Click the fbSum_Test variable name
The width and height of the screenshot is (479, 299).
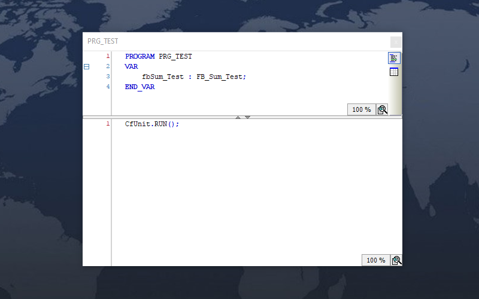[x=163, y=77]
